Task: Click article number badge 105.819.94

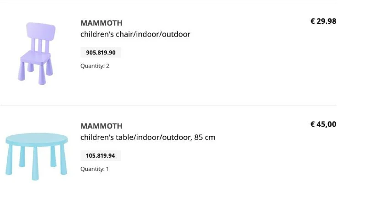Action: [101, 156]
